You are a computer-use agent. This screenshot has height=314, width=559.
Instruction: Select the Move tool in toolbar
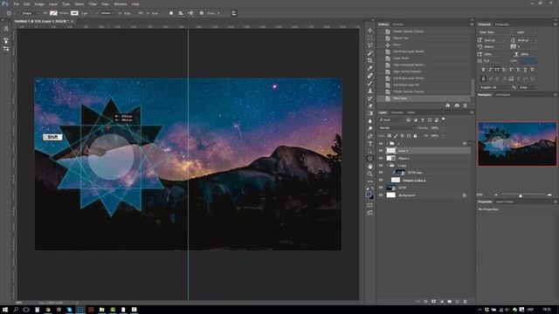point(370,31)
